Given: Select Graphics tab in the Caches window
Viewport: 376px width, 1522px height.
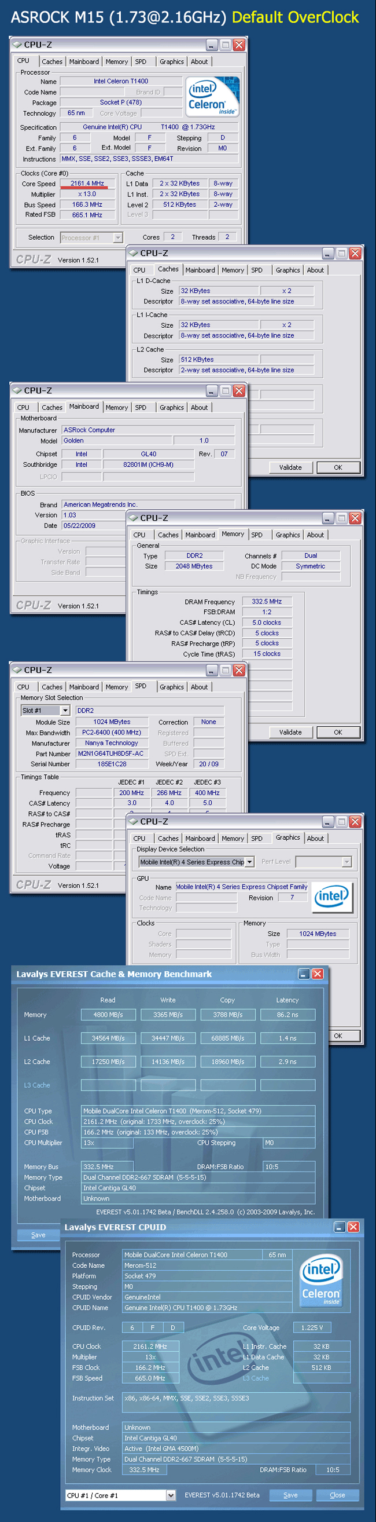Looking at the screenshot, I should click(x=287, y=270).
